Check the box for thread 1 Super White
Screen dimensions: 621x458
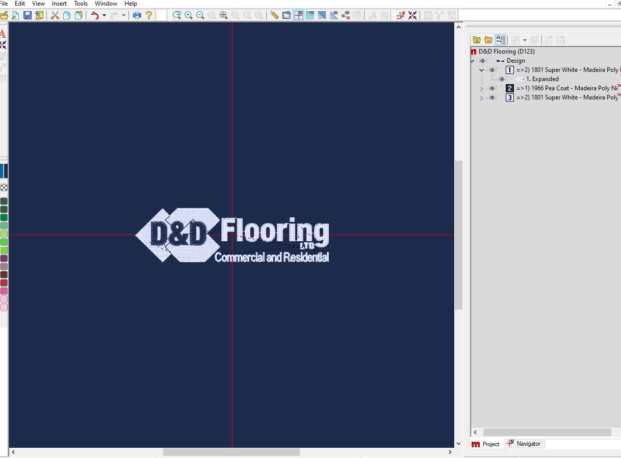click(x=500, y=70)
